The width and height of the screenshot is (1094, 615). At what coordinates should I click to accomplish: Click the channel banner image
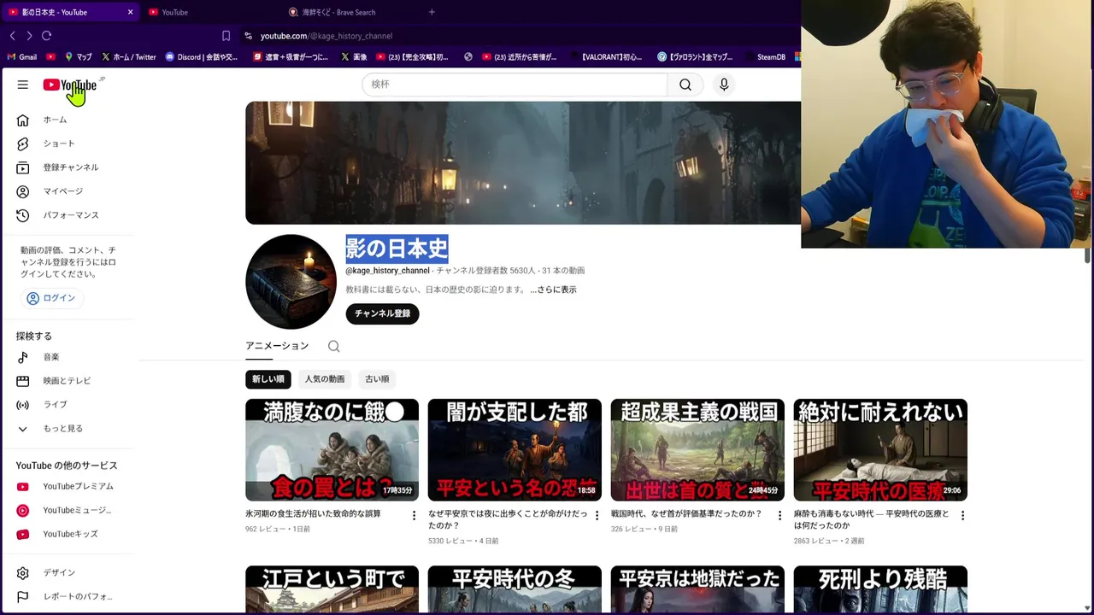coord(523,163)
